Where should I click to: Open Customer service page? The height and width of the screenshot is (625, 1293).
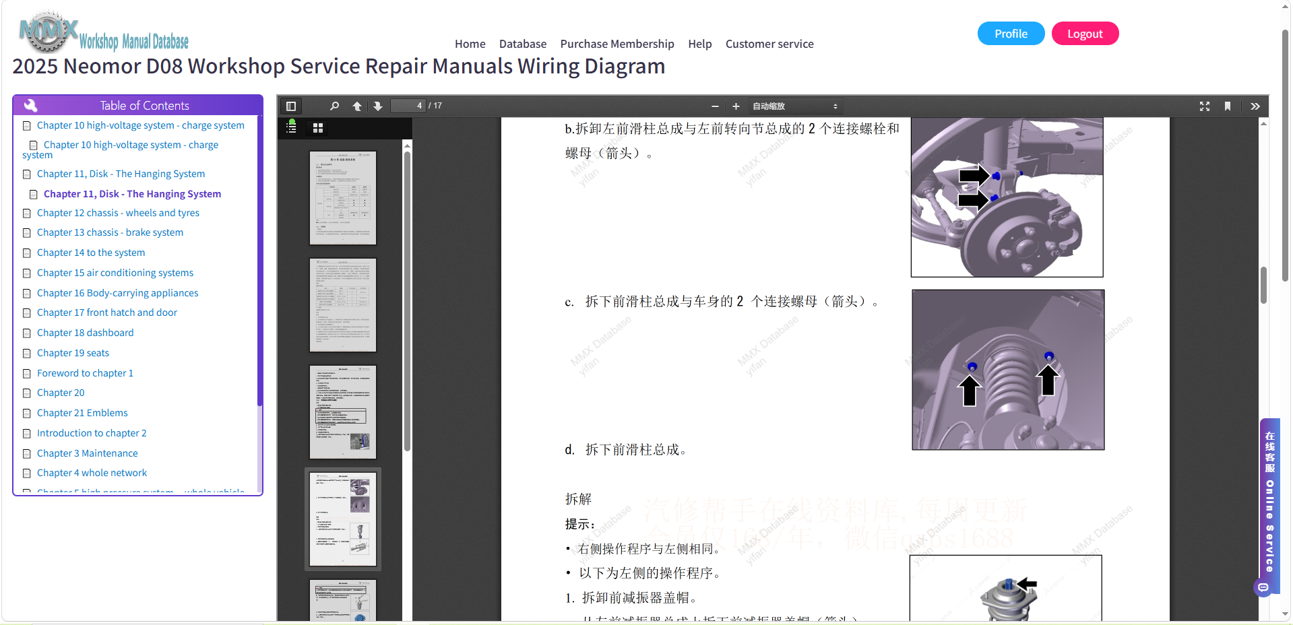(769, 44)
